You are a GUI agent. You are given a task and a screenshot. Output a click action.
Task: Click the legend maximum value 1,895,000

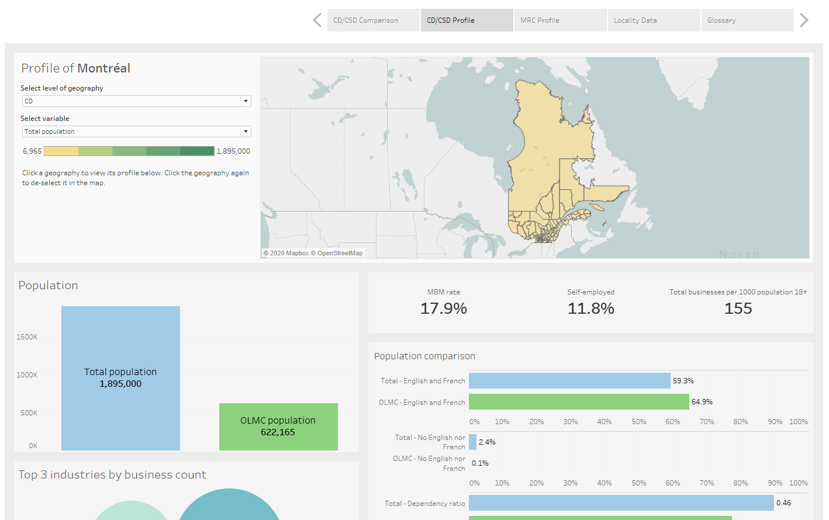233,151
